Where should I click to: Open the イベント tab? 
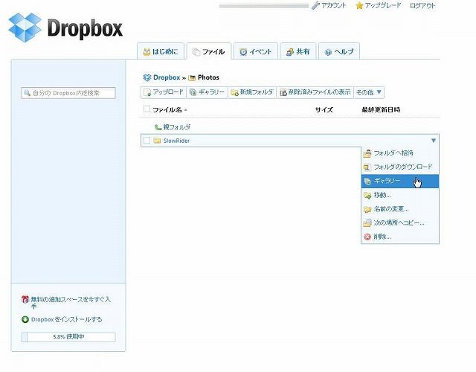click(x=256, y=51)
